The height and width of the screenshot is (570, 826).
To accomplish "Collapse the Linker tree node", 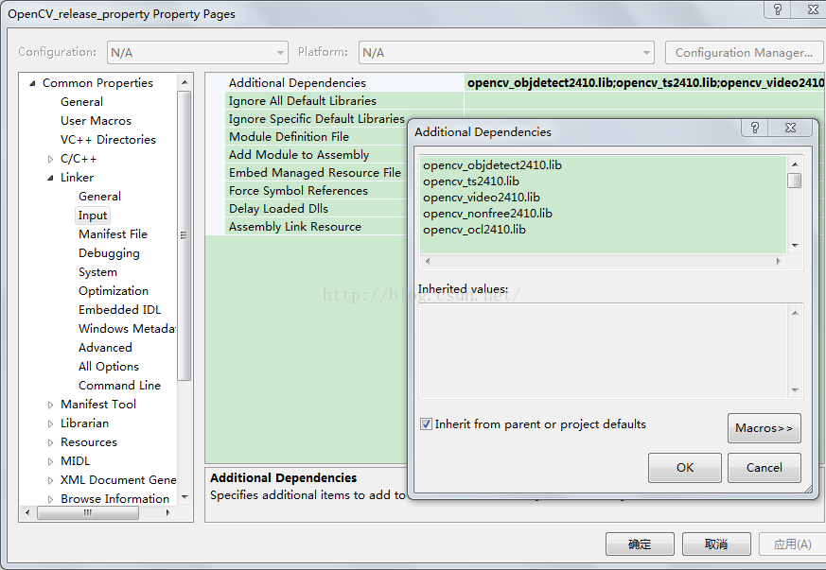I will pos(50,178).
